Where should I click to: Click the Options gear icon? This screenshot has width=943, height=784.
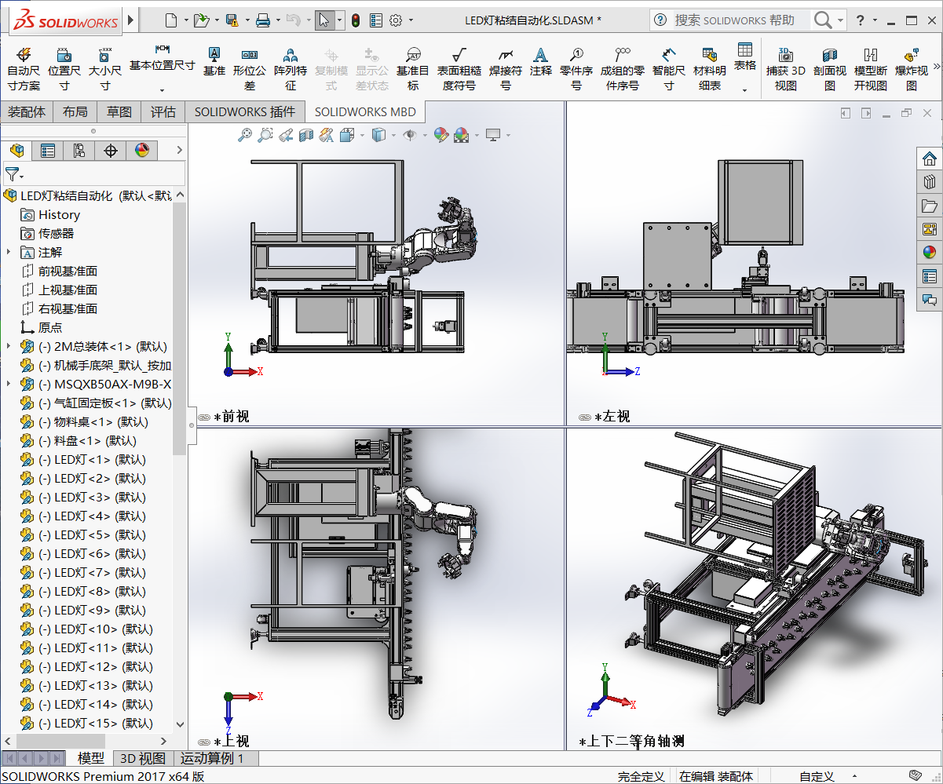click(395, 20)
